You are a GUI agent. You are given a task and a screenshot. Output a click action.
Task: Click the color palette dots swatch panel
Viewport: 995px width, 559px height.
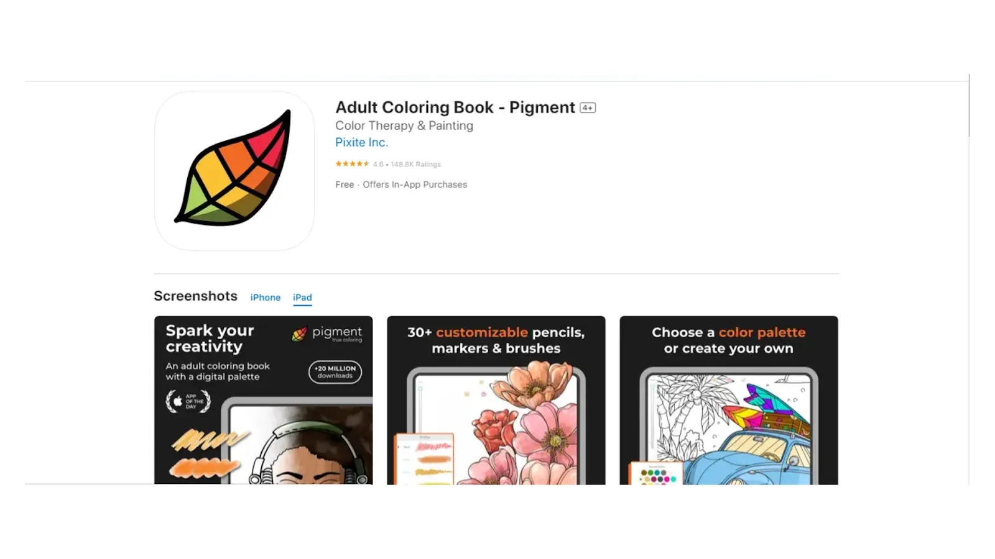click(656, 473)
